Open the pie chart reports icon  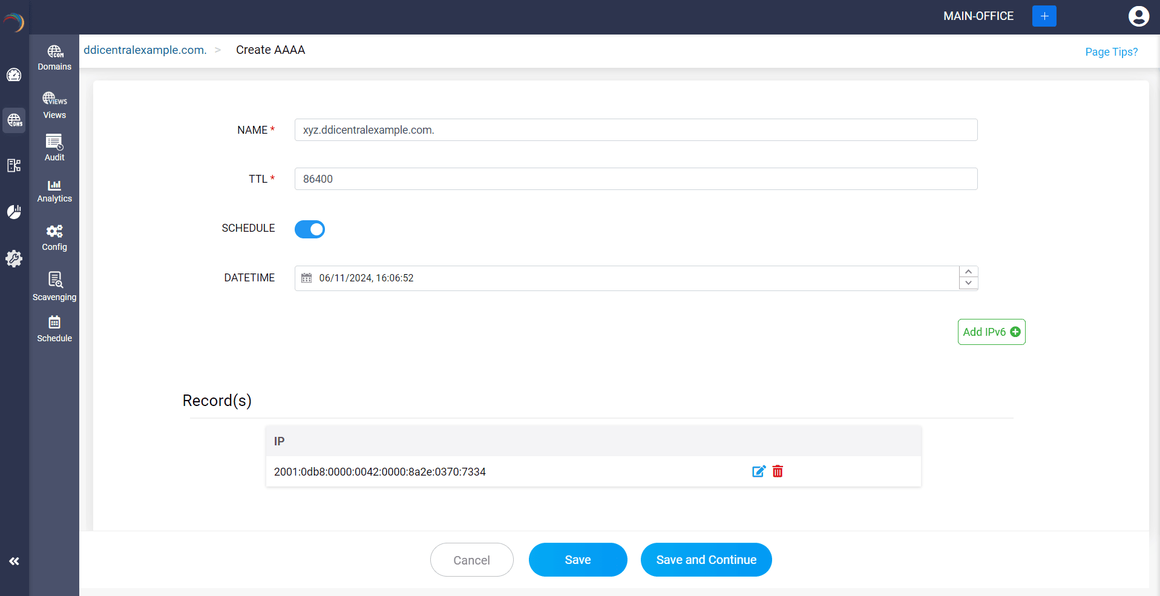14,212
